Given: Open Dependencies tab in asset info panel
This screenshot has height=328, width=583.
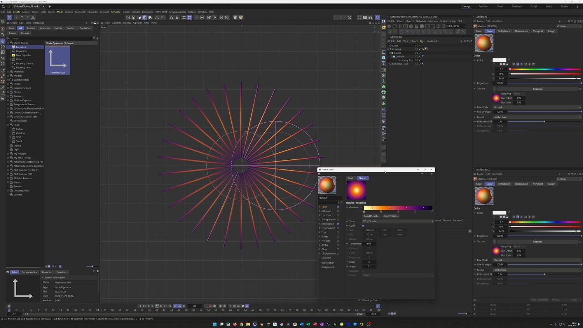Looking at the screenshot, I should point(29,272).
